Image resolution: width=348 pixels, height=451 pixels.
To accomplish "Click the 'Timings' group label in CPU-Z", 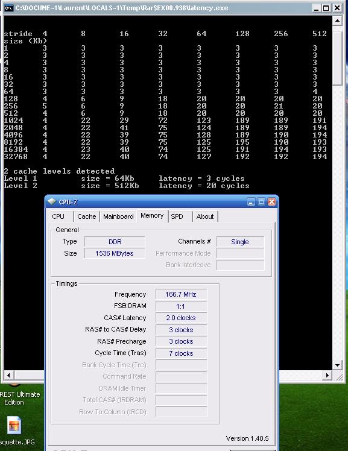I will coord(66,283).
